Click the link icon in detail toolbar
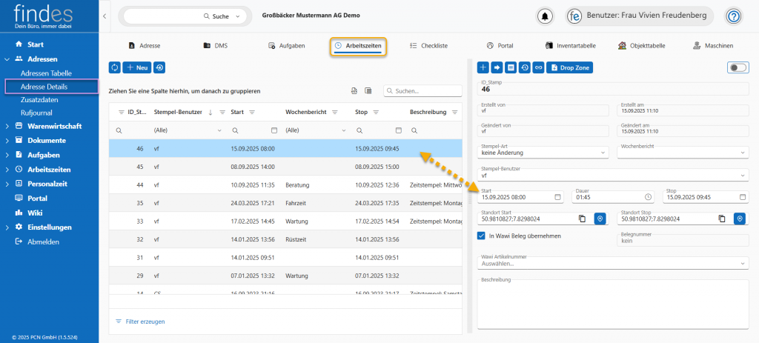 coord(537,67)
